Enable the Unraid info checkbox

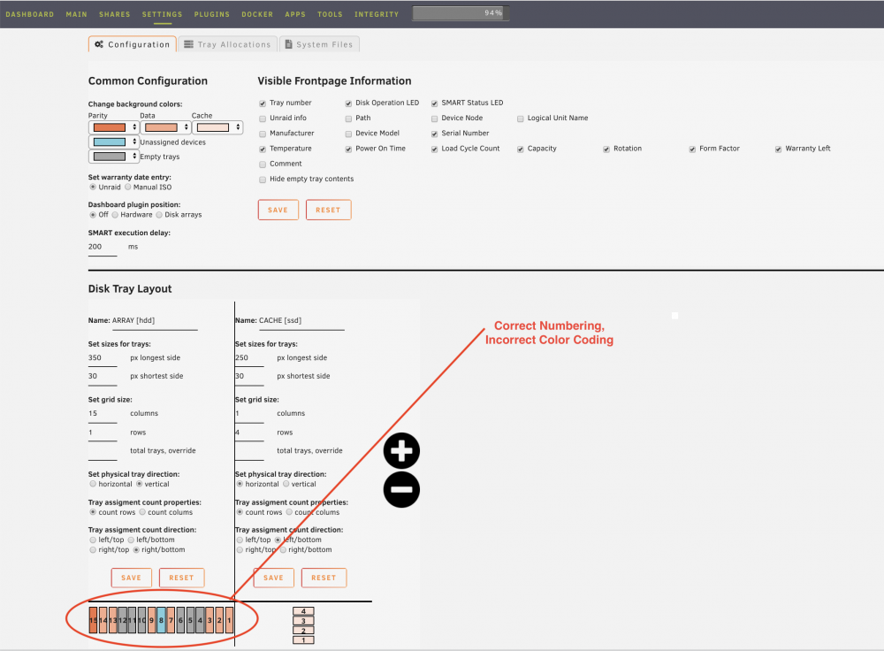coord(263,119)
